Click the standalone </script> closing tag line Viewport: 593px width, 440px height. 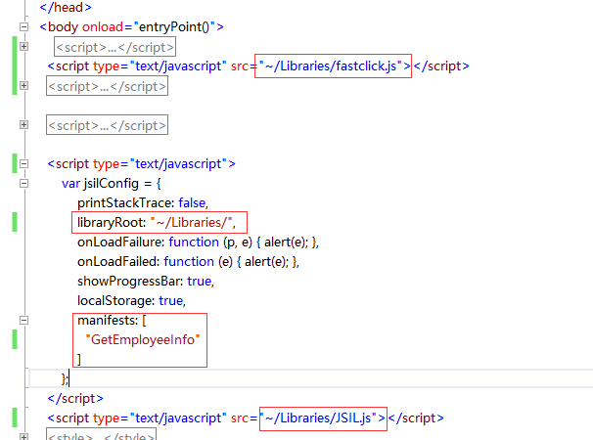(x=75, y=398)
